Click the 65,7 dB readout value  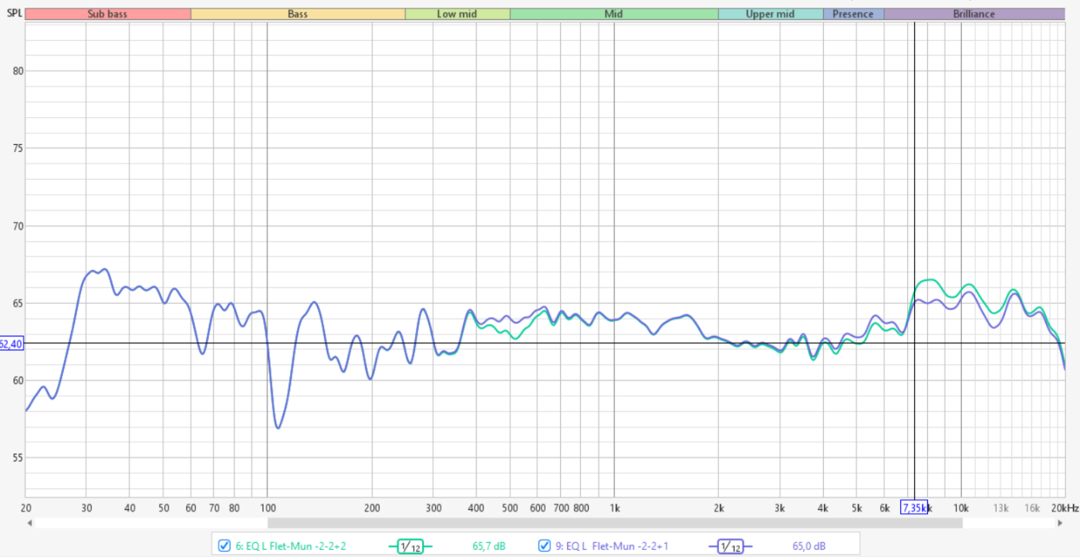click(488, 546)
